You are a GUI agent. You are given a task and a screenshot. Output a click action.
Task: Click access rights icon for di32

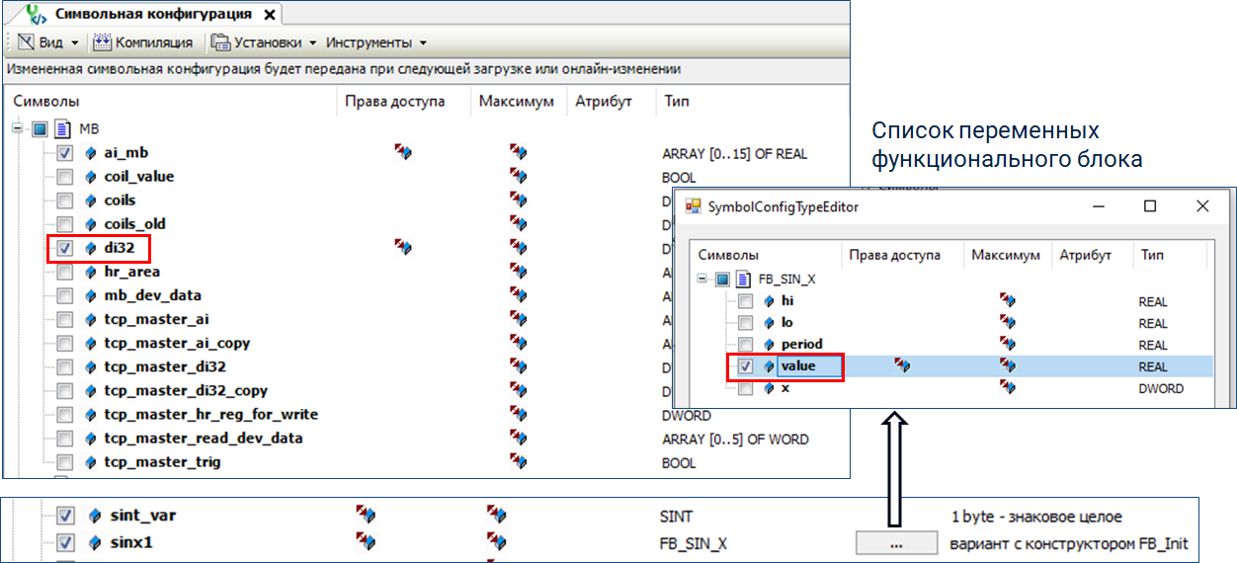pos(403,247)
